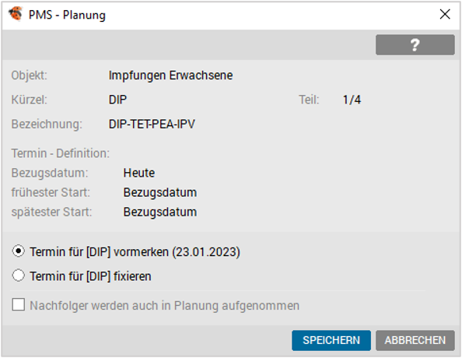
Task: Select 'Termin für [DIP] vormerken' radio button
Action: pyautogui.click(x=18, y=251)
